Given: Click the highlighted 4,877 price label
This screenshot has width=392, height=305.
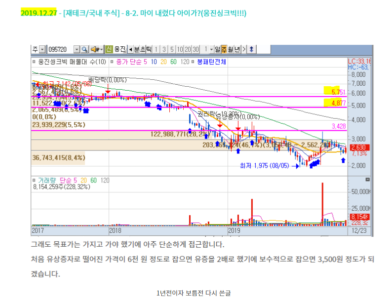Looking at the screenshot, I should [339, 103].
